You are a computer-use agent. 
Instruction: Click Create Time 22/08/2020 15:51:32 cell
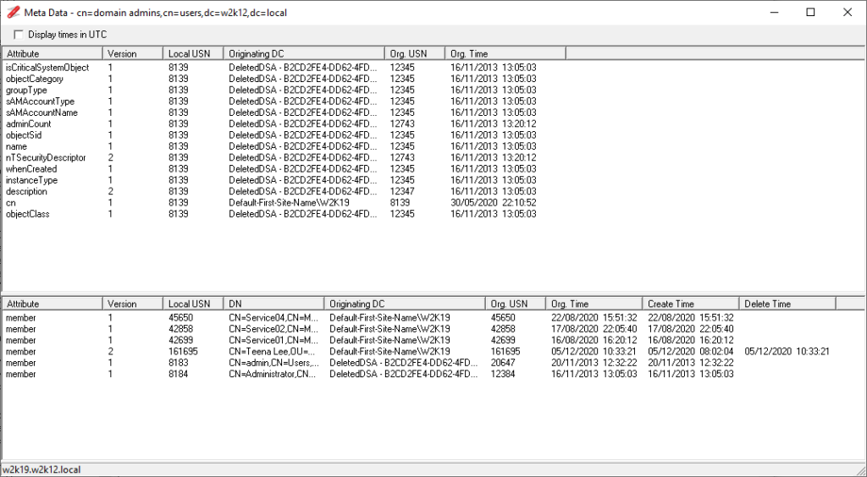pos(691,318)
